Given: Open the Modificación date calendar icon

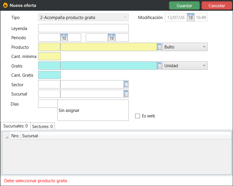Looking at the screenshot, I should (x=191, y=17).
